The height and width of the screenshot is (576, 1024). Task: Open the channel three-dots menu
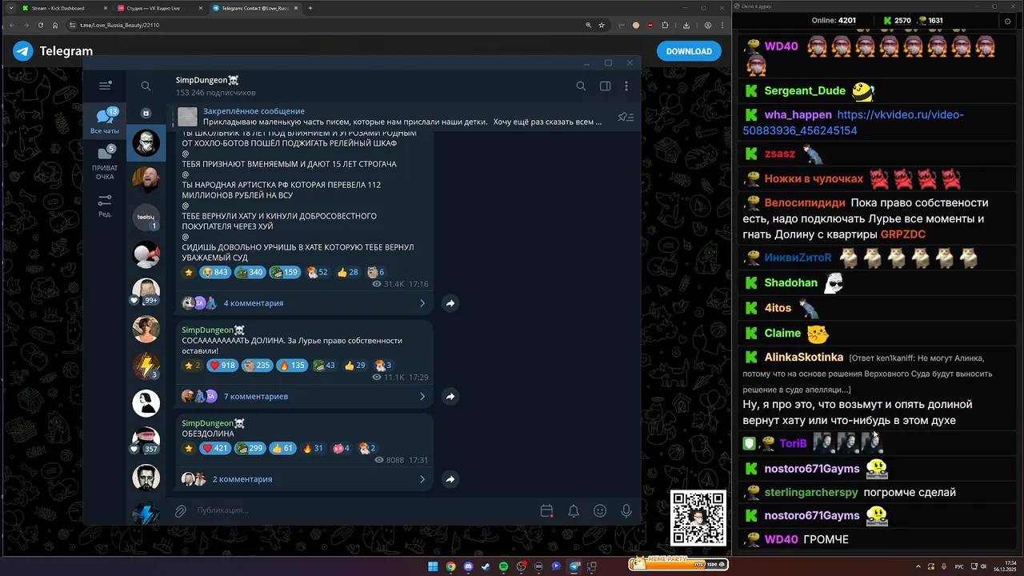pyautogui.click(x=626, y=86)
